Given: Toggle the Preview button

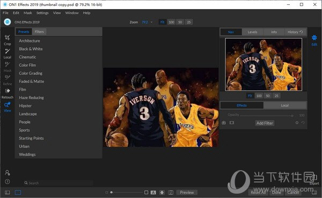Looking at the screenshot, I should [x=187, y=193].
